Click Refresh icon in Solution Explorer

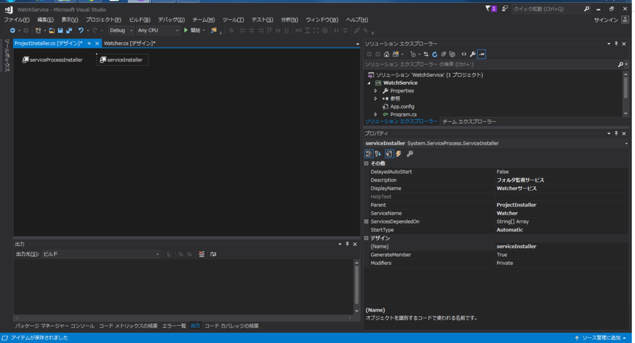coord(435,54)
